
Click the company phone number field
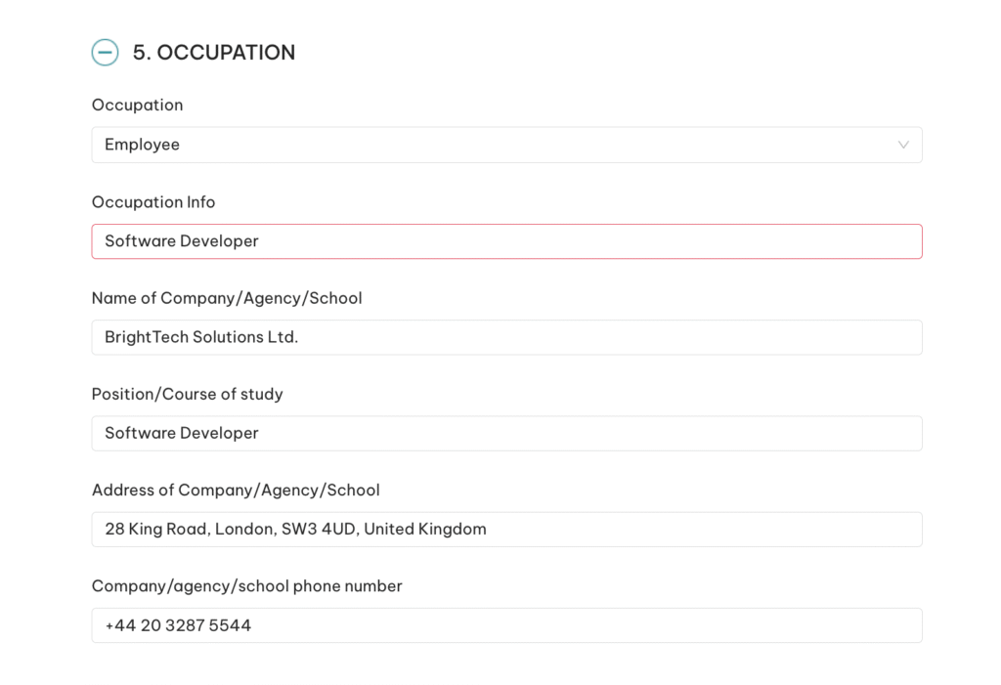click(x=506, y=624)
